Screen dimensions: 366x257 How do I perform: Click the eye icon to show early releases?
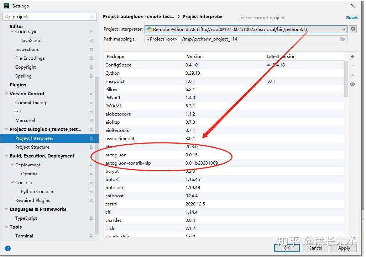pos(352,84)
